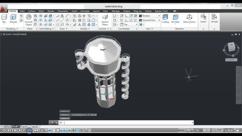Select the Rectangle draw tool

coord(62,25)
